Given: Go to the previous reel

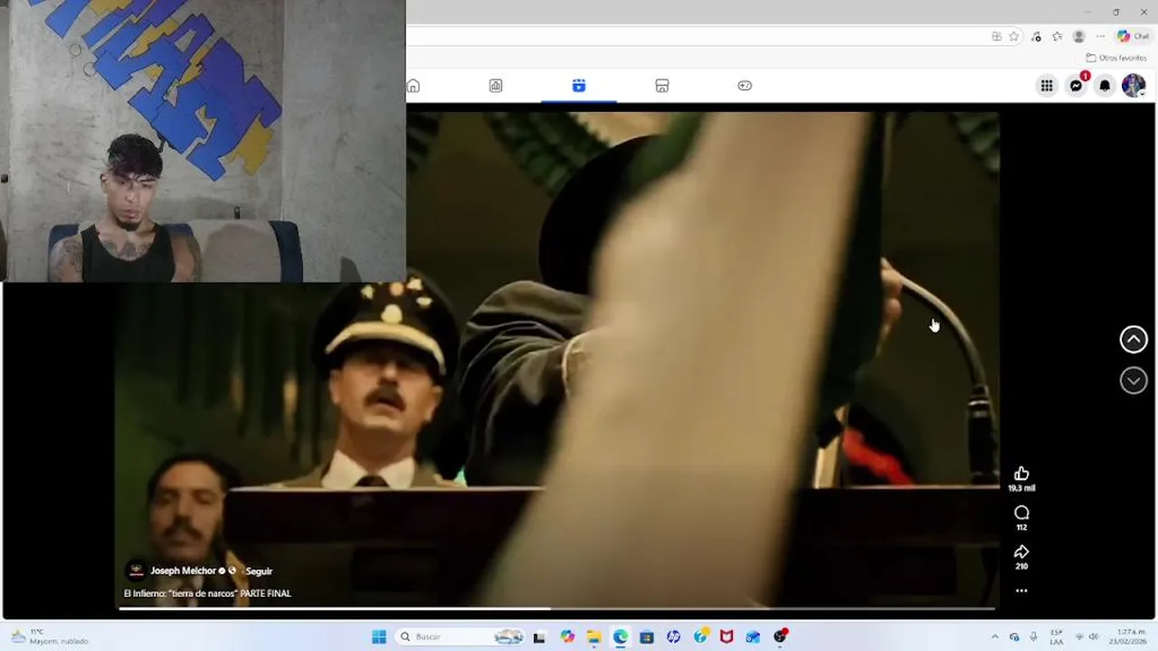Looking at the screenshot, I should pos(1134,339).
